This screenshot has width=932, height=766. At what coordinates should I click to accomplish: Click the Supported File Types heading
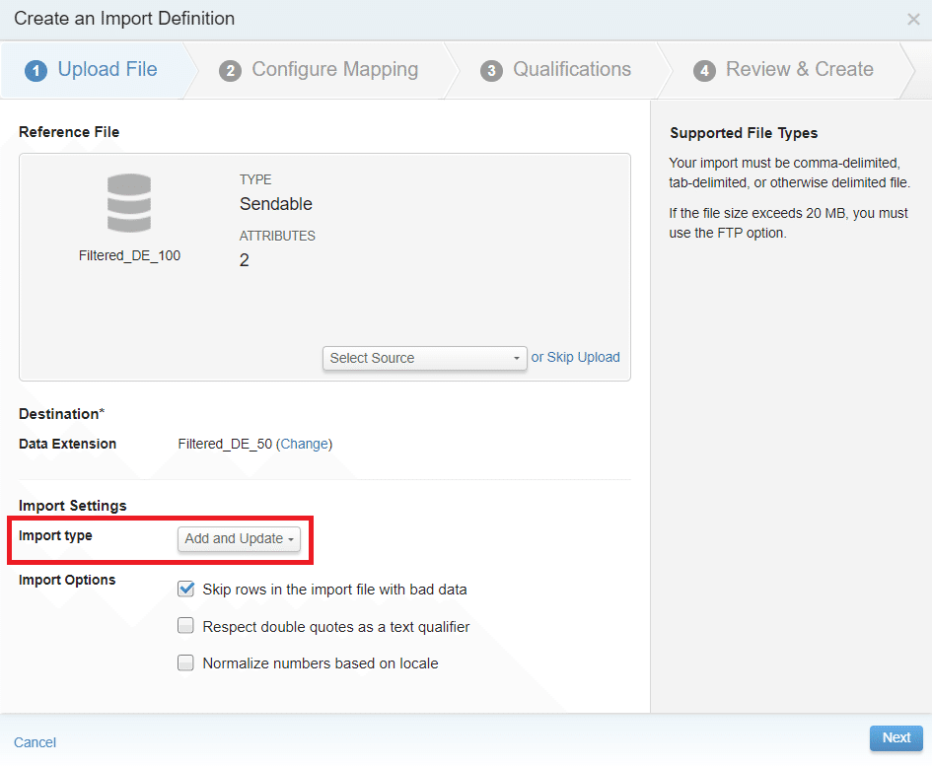pyautogui.click(x=744, y=133)
